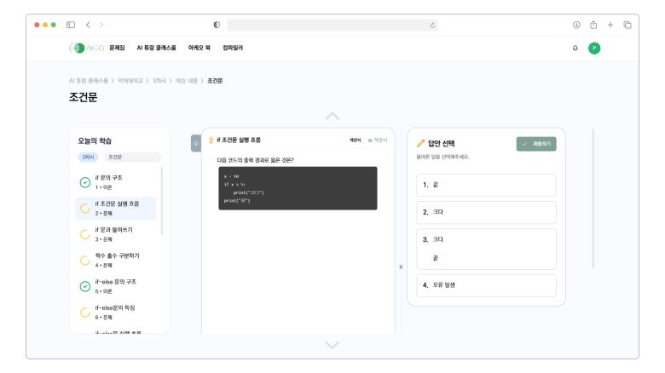
Task: Click the notification bell icon
Action: pos(575,48)
